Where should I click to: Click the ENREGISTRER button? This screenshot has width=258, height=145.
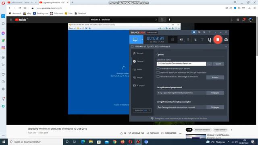click(x=169, y=133)
